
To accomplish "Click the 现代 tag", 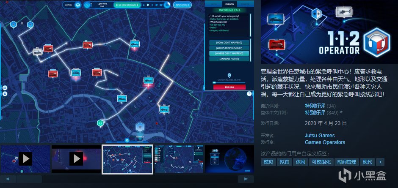I will (x=368, y=162).
